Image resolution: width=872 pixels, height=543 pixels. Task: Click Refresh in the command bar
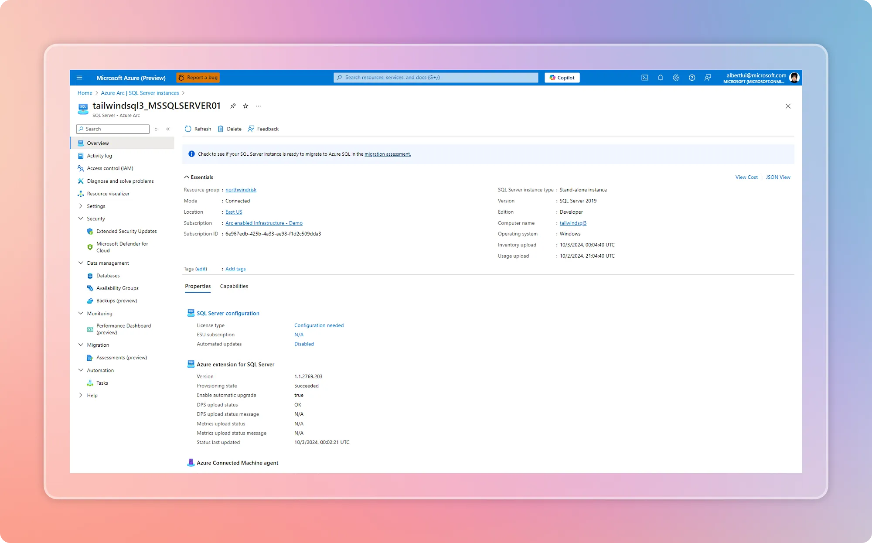198,129
